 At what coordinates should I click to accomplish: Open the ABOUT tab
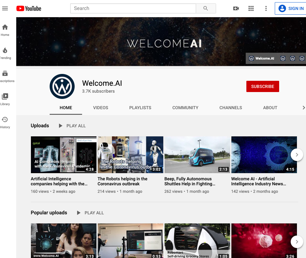pos(270,108)
